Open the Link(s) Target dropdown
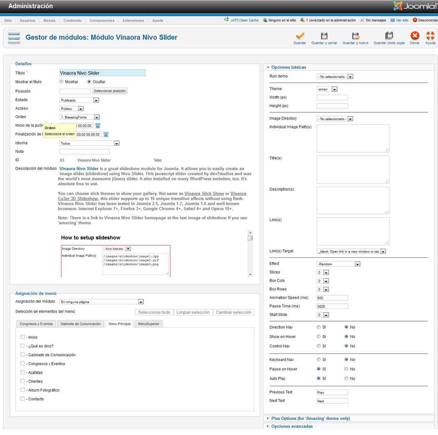Image resolution: width=438 pixels, height=435 pixels. pos(352,251)
